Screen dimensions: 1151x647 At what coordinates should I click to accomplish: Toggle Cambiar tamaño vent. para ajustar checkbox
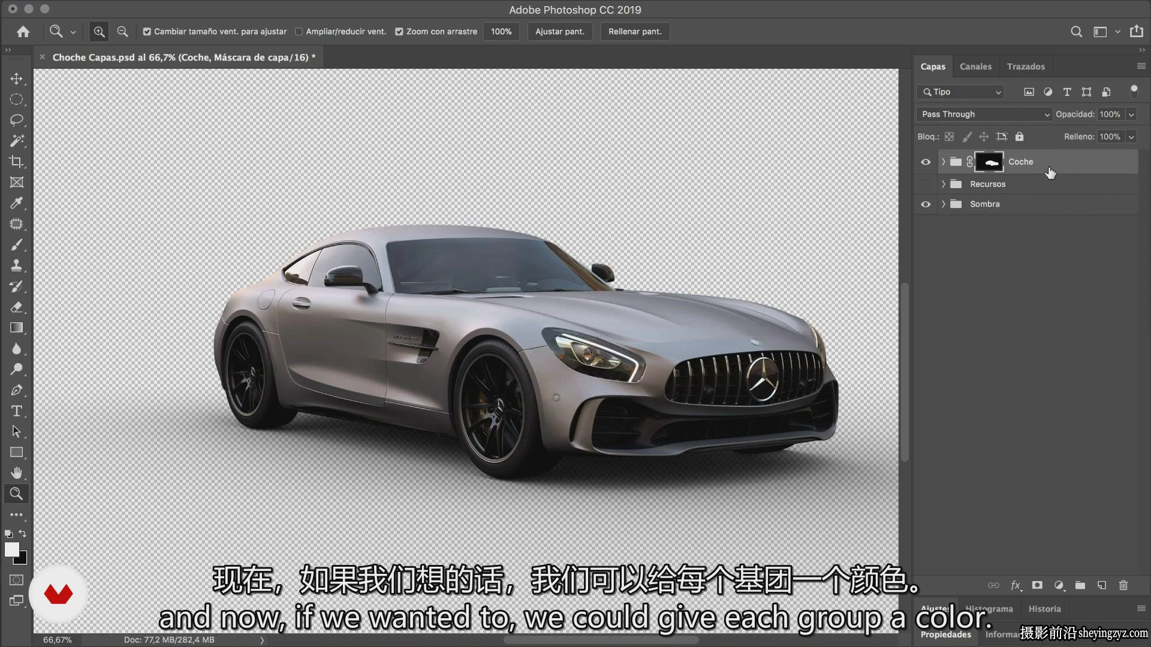(147, 32)
